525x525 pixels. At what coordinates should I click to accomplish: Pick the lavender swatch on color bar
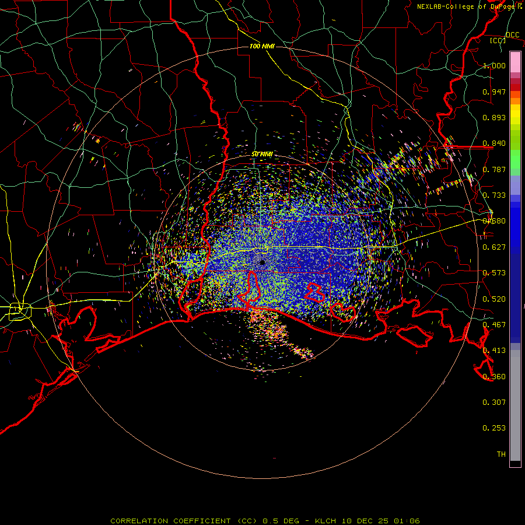[515, 185]
